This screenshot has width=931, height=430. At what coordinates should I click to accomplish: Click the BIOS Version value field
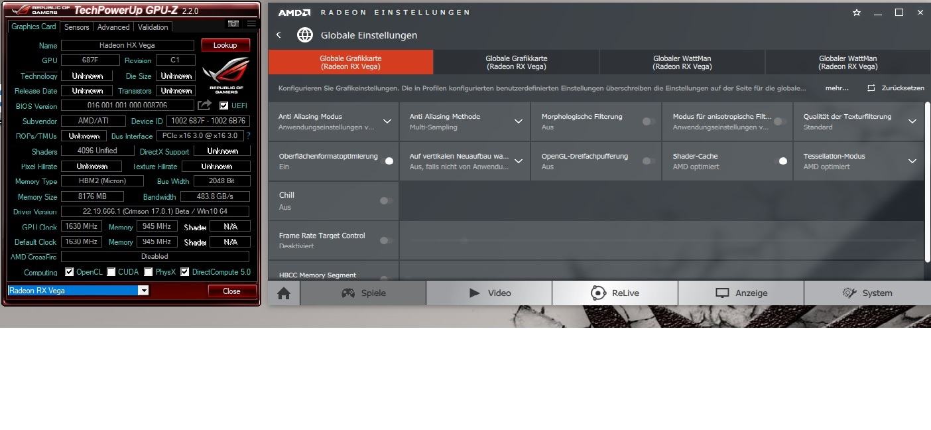(127, 106)
